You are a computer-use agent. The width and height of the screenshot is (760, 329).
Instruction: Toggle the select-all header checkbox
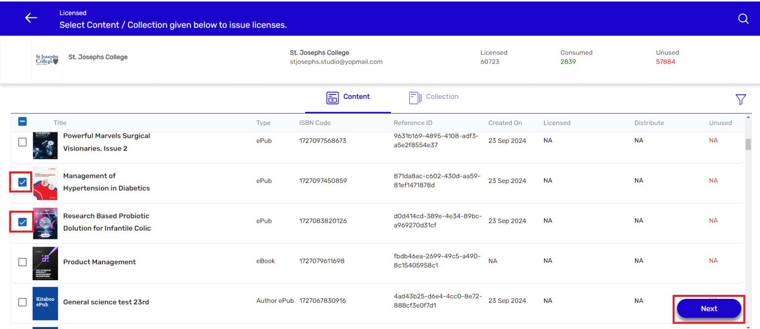coord(22,122)
